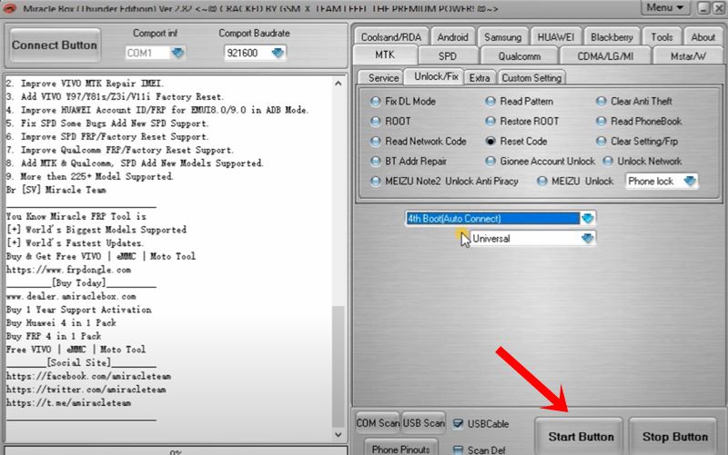The width and height of the screenshot is (728, 455).
Task: Click the COM1 input field text
Action: point(147,53)
